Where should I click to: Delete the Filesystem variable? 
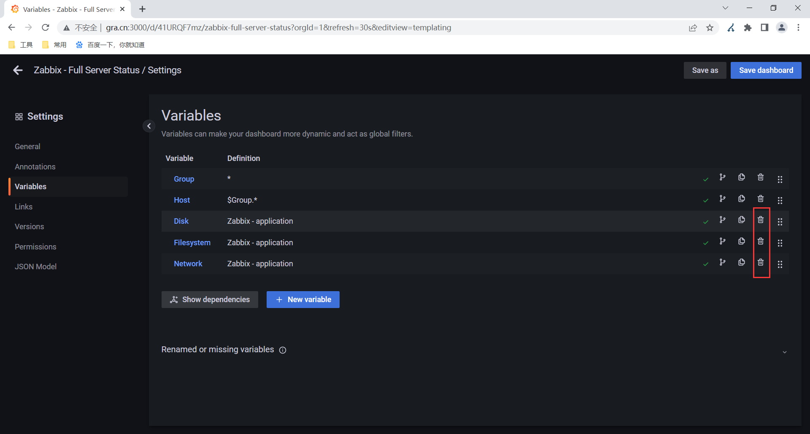tap(761, 241)
